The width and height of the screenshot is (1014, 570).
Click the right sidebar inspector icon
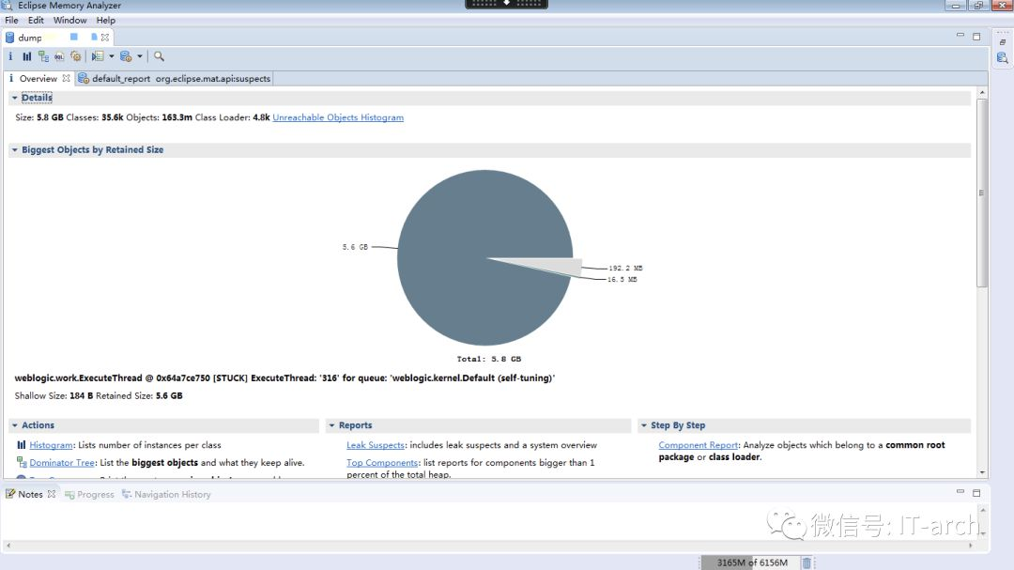pos(1003,58)
